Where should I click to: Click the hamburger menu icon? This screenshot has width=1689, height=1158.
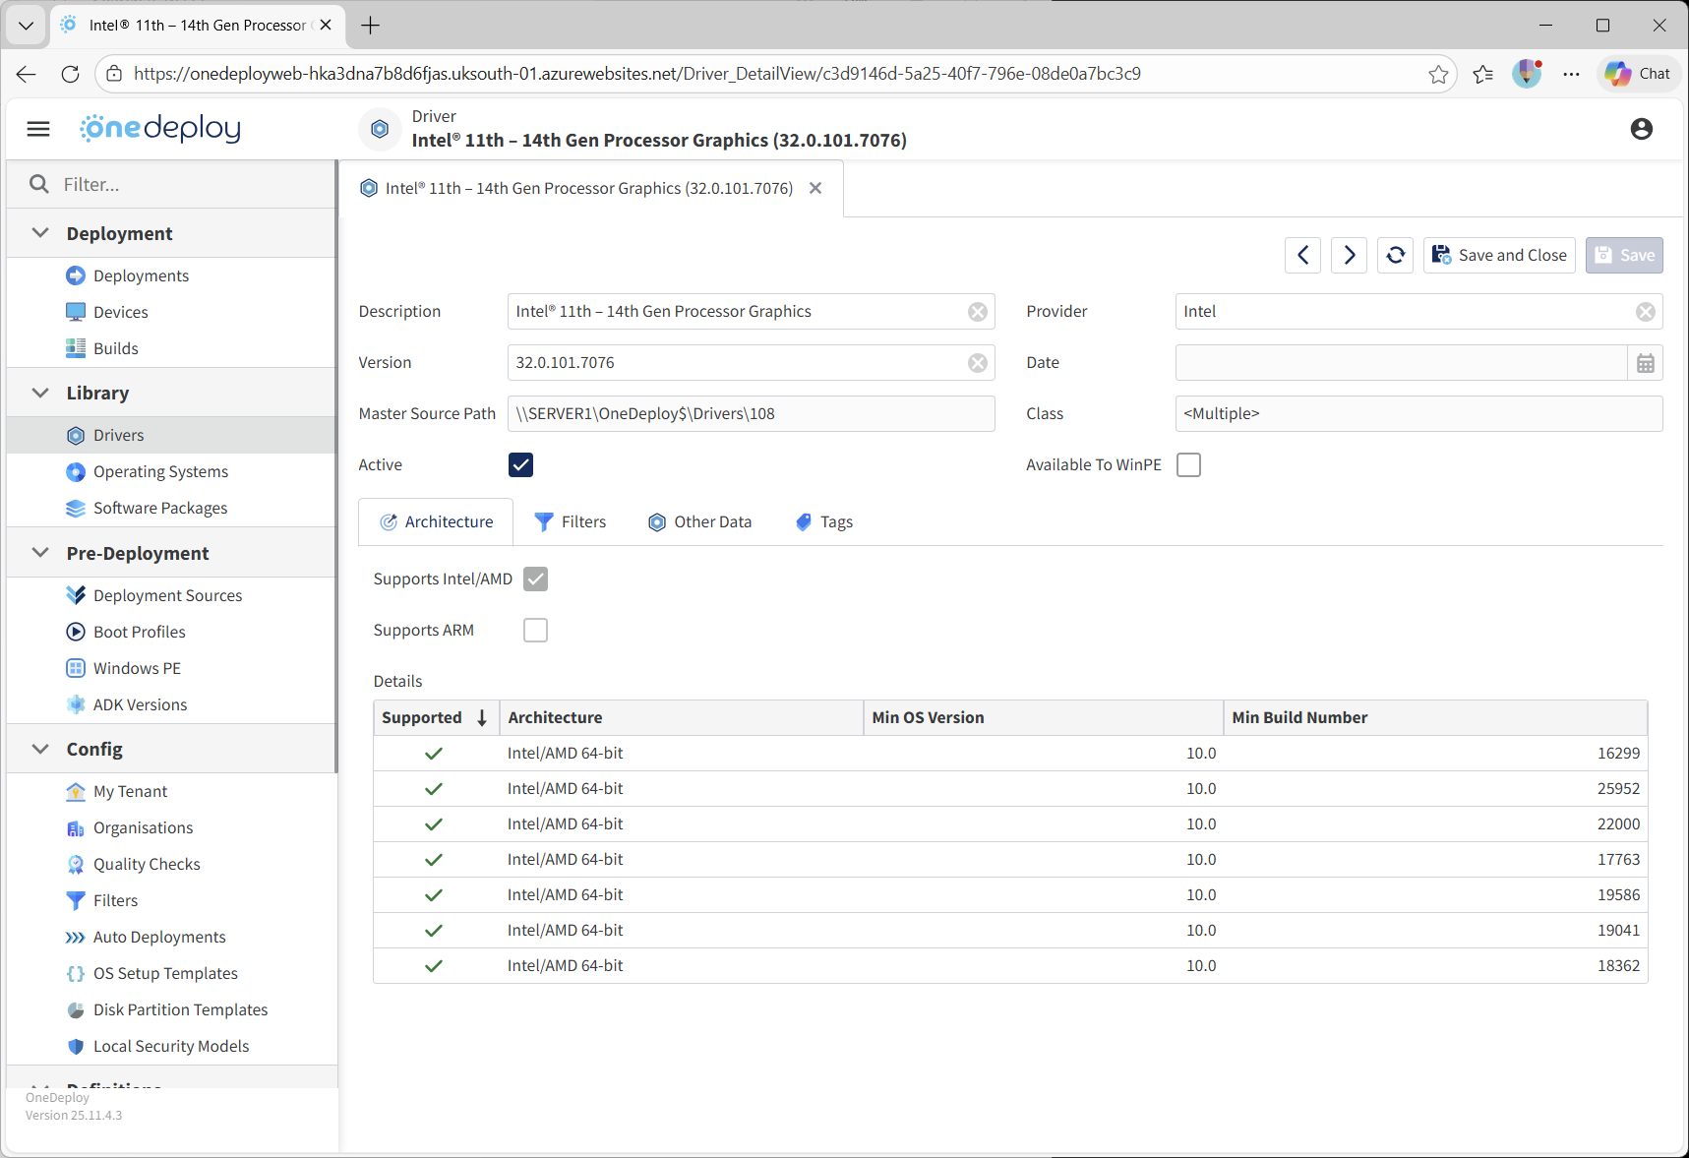[x=38, y=129]
